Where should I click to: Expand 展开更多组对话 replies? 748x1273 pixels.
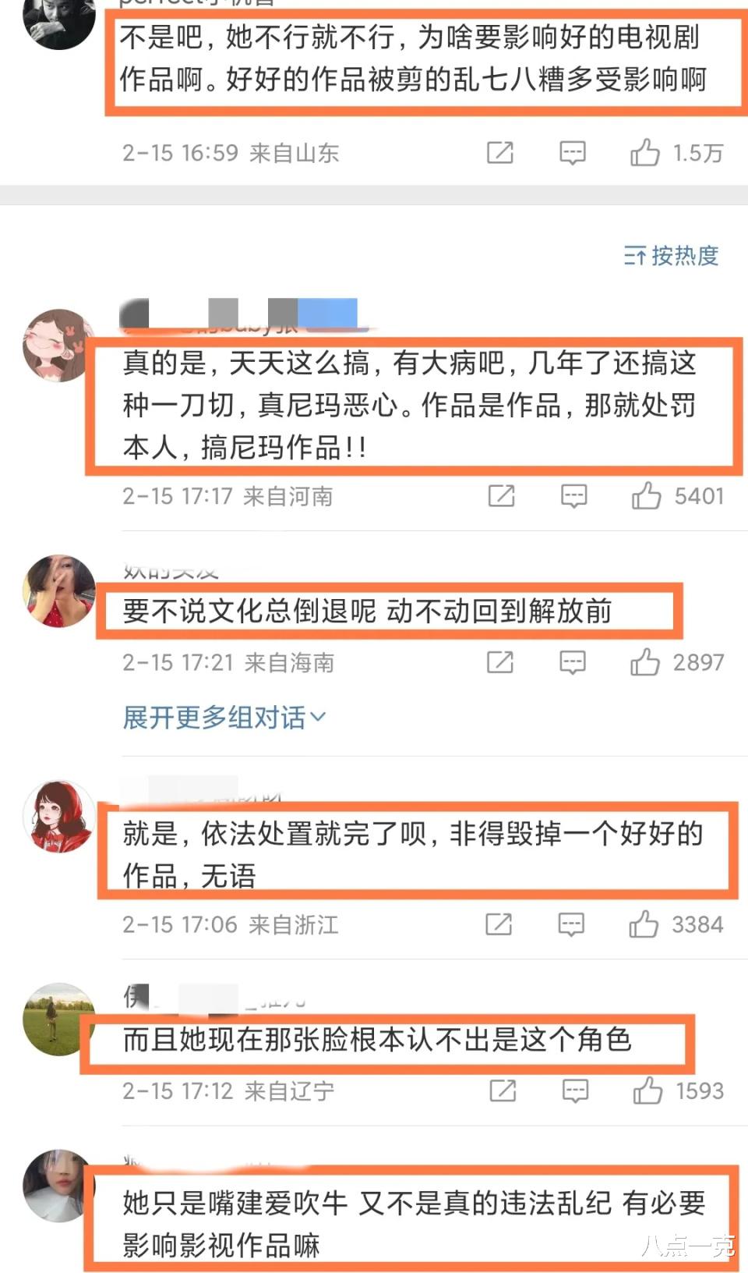click(224, 717)
